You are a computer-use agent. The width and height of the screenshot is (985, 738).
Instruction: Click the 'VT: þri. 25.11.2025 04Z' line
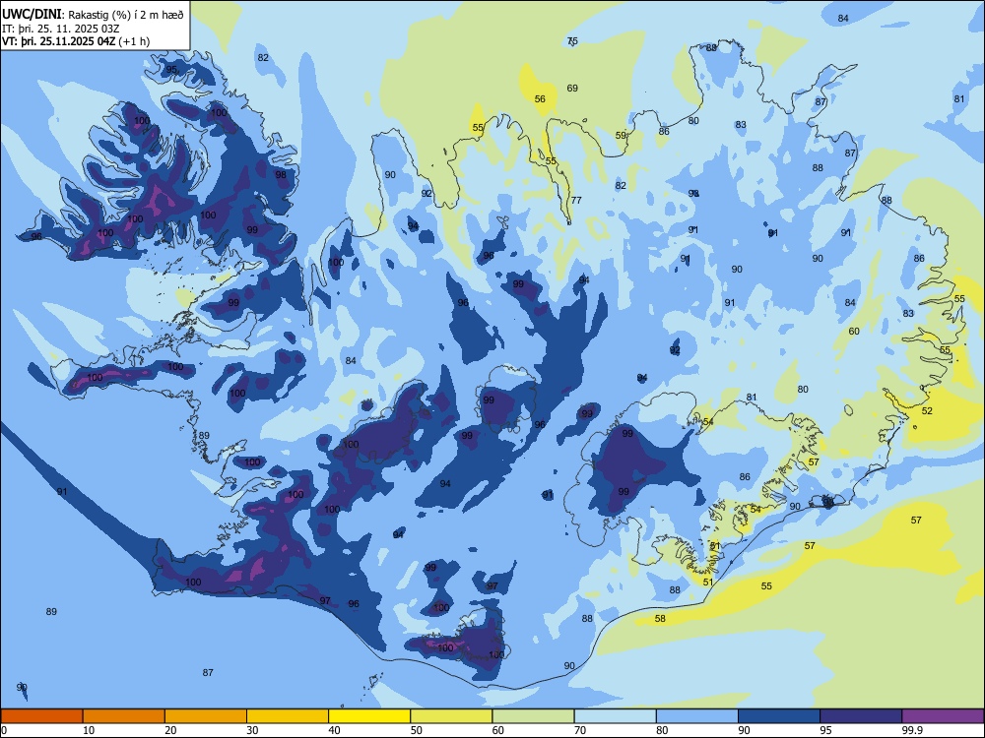(x=58, y=41)
